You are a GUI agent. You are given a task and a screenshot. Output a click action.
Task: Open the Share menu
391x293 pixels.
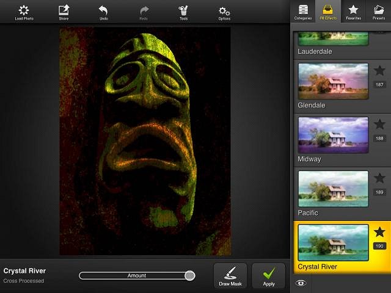point(64,12)
